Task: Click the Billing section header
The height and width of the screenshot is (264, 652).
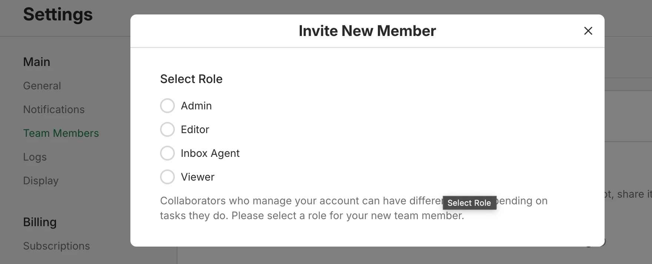Action: point(40,222)
